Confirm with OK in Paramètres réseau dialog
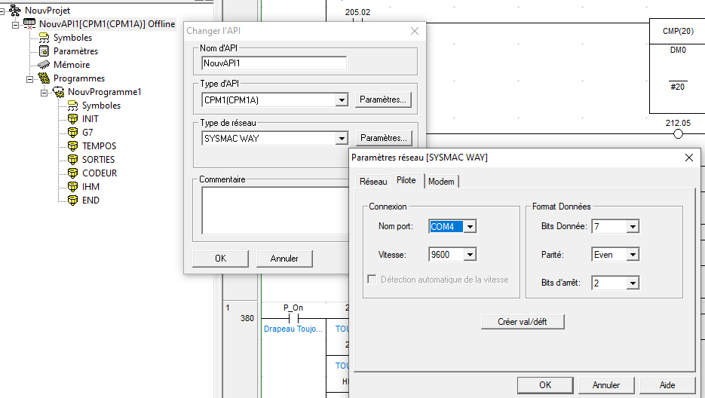The height and width of the screenshot is (398, 705). point(545,385)
